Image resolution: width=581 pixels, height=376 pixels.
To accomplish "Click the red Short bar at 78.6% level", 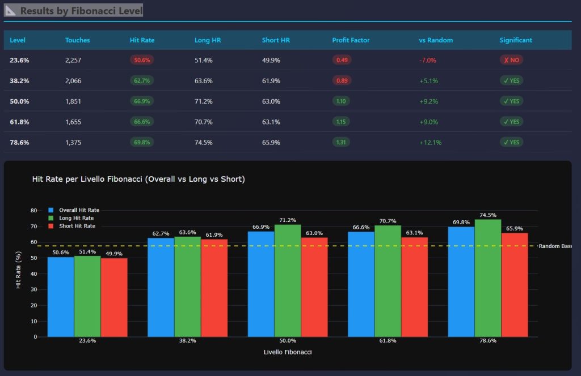I will pos(515,285).
